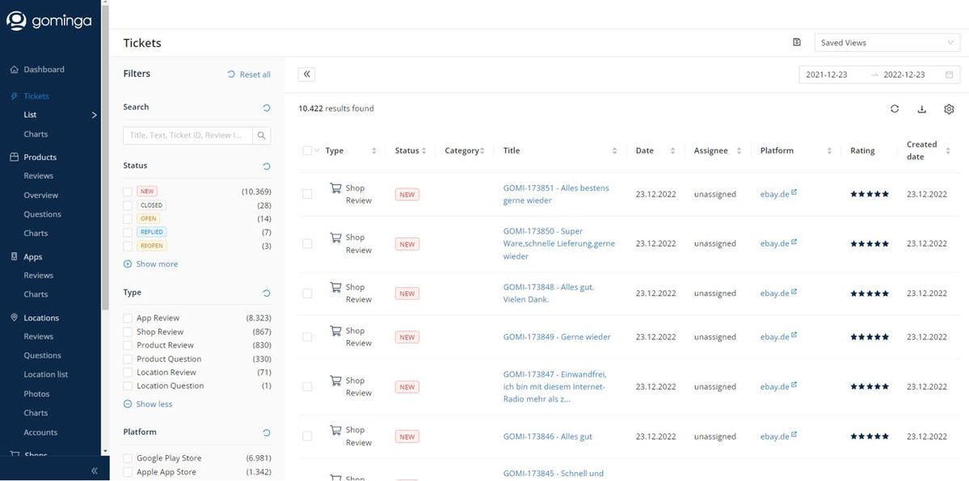This screenshot has width=969, height=481.
Task: Collapse filters panel with double-chevron button
Action: pyautogui.click(x=306, y=74)
